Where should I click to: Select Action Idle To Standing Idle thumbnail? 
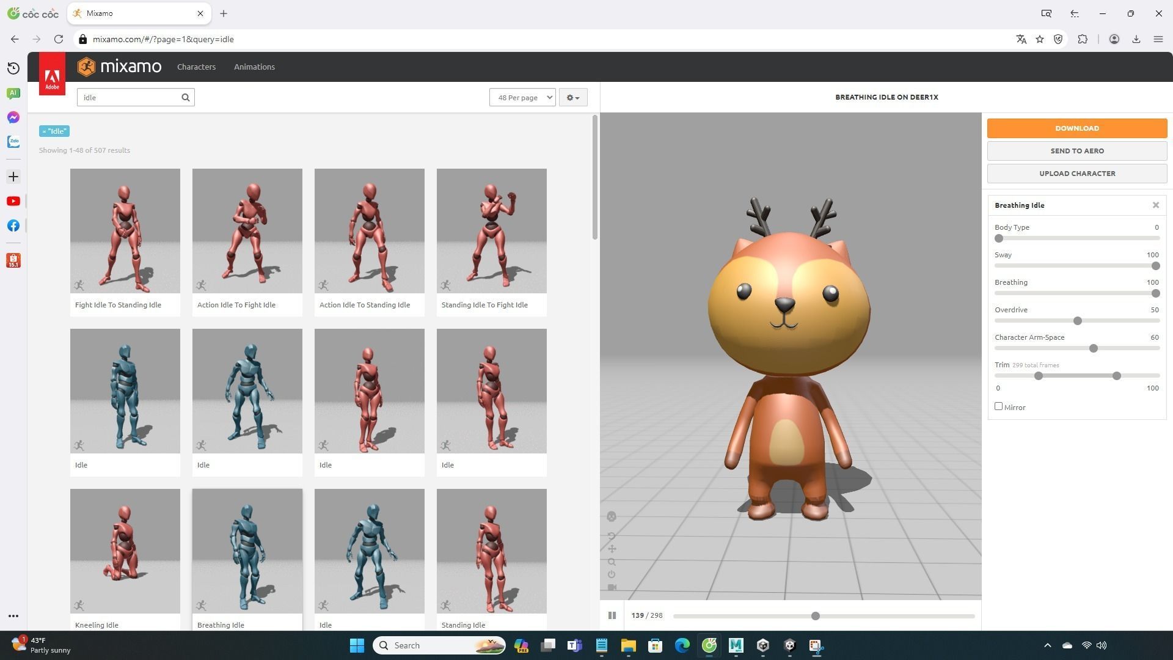click(370, 231)
